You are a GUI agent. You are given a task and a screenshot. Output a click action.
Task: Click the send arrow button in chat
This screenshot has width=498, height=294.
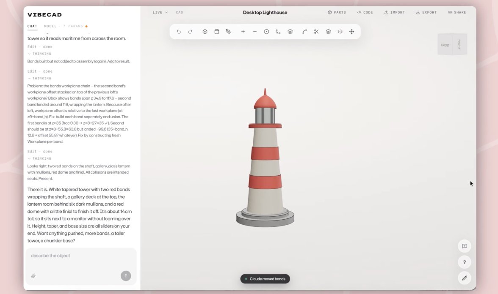pos(126,275)
